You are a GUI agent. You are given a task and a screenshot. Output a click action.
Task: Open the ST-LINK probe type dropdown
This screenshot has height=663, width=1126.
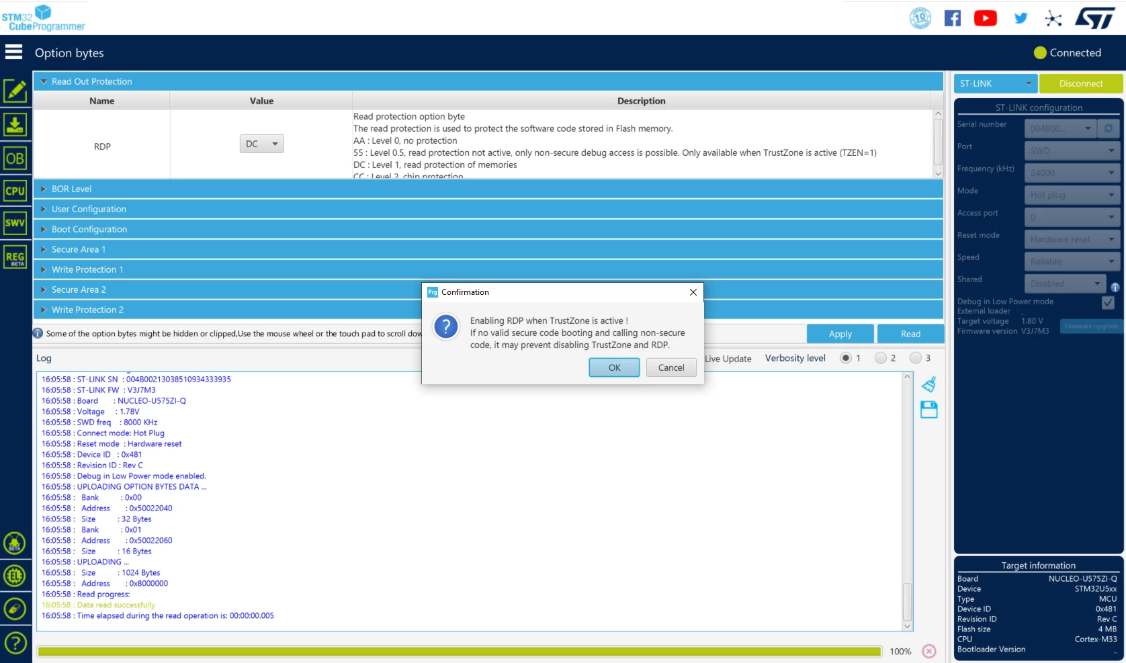tap(996, 83)
